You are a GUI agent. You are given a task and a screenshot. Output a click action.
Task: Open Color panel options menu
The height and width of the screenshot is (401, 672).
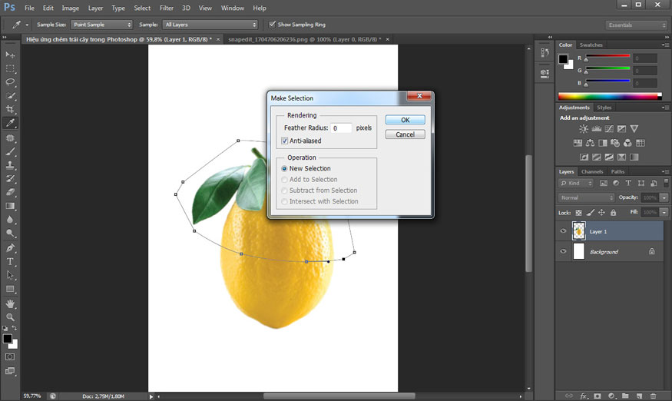[x=665, y=45]
